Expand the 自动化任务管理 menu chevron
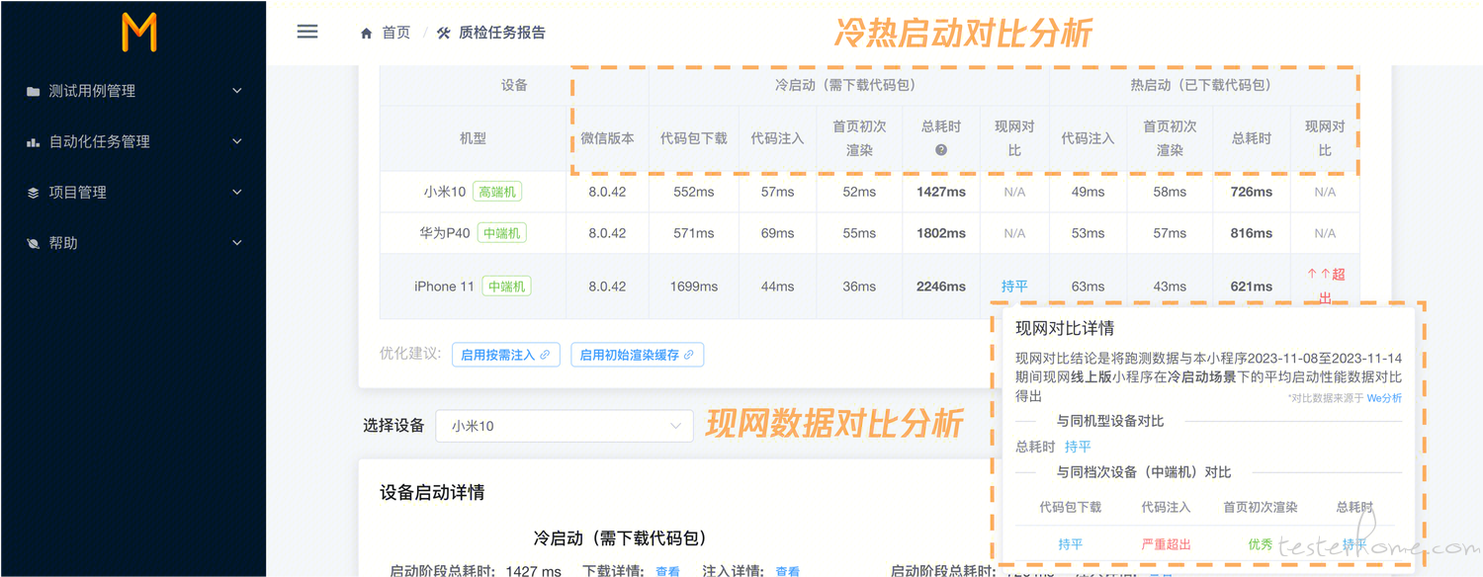Screen dimensions: 1483x577 pyautogui.click(x=237, y=141)
